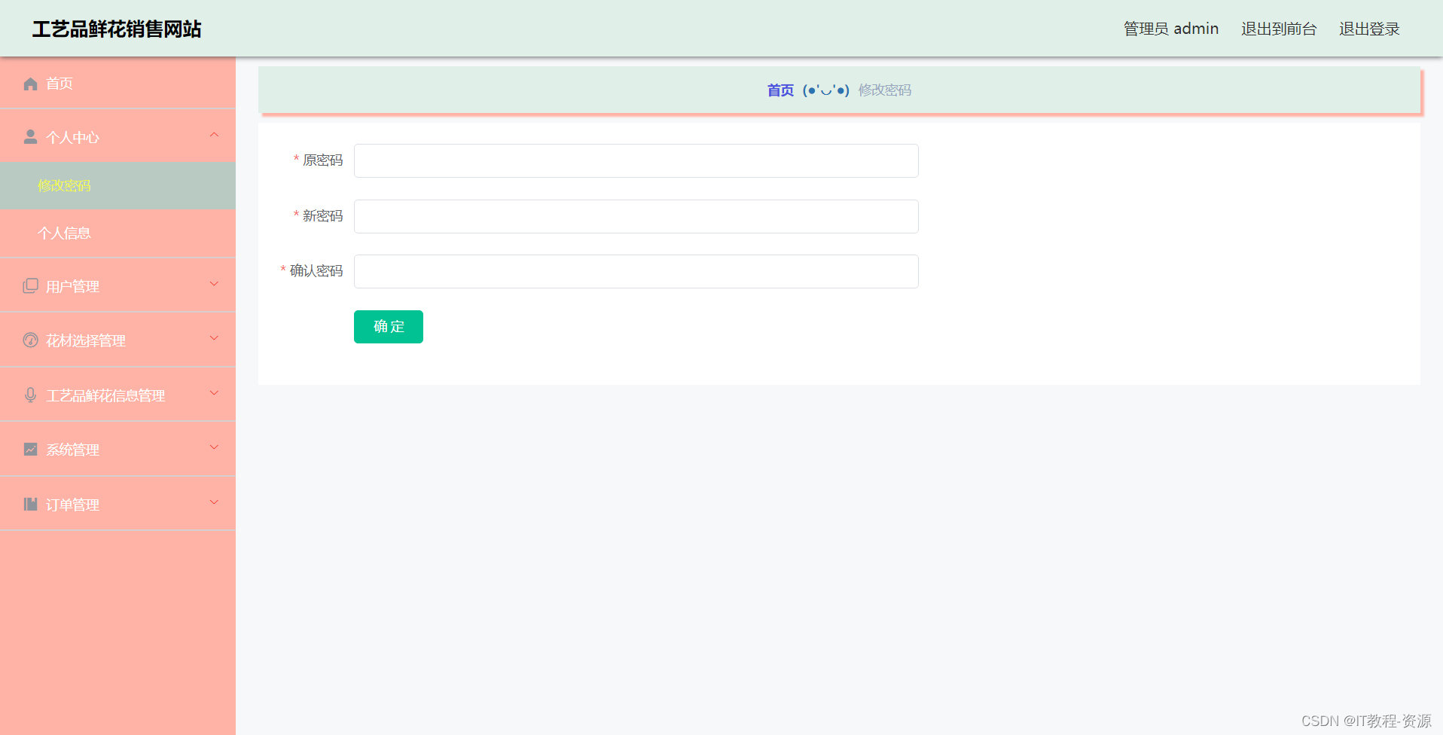Viewport: 1443px width, 735px height.
Task: Expand the 工艺品鲜花信息管理 chevron
Action: point(214,393)
